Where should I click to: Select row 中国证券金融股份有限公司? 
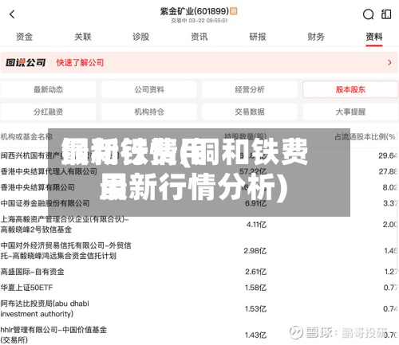point(199,203)
